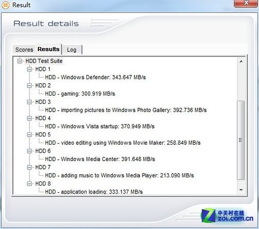This screenshot has width=259, height=229.
Task: Click the orange Result window icon
Action: click(x=5, y=5)
